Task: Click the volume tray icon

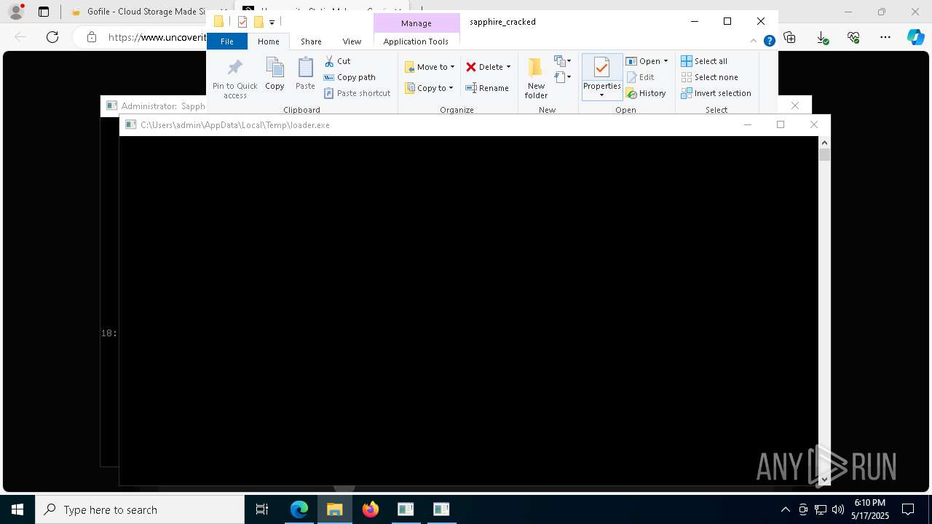Action: click(838, 509)
